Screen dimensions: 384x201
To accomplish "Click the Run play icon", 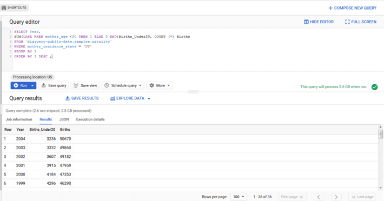I will pos(16,85).
